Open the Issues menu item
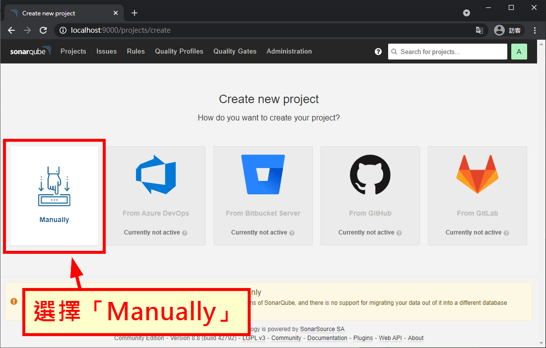The height and width of the screenshot is (348, 546). tap(107, 51)
